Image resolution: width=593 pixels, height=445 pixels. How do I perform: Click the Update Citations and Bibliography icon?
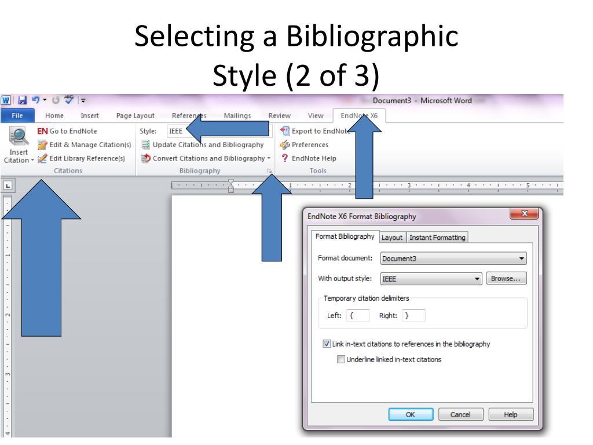pyautogui.click(x=145, y=144)
